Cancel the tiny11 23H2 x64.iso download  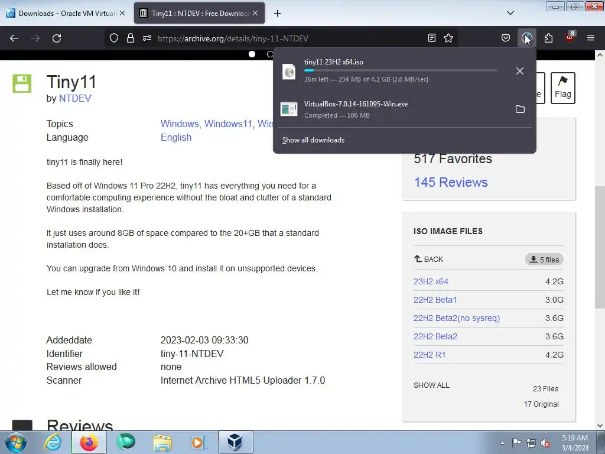coord(520,71)
